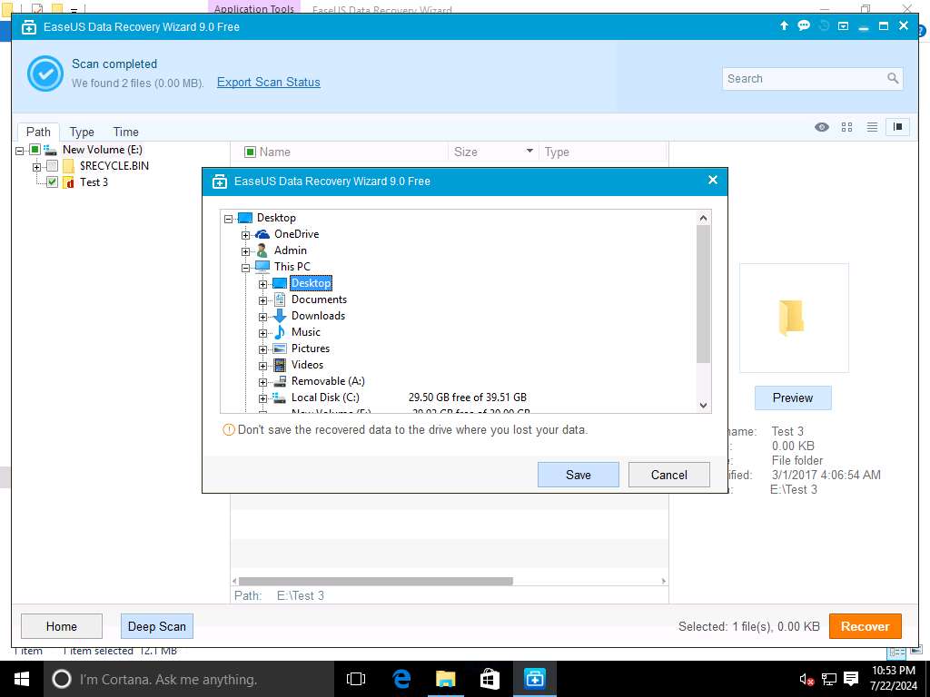Click the Documents folder icon
The width and height of the screenshot is (930, 697).
[280, 299]
